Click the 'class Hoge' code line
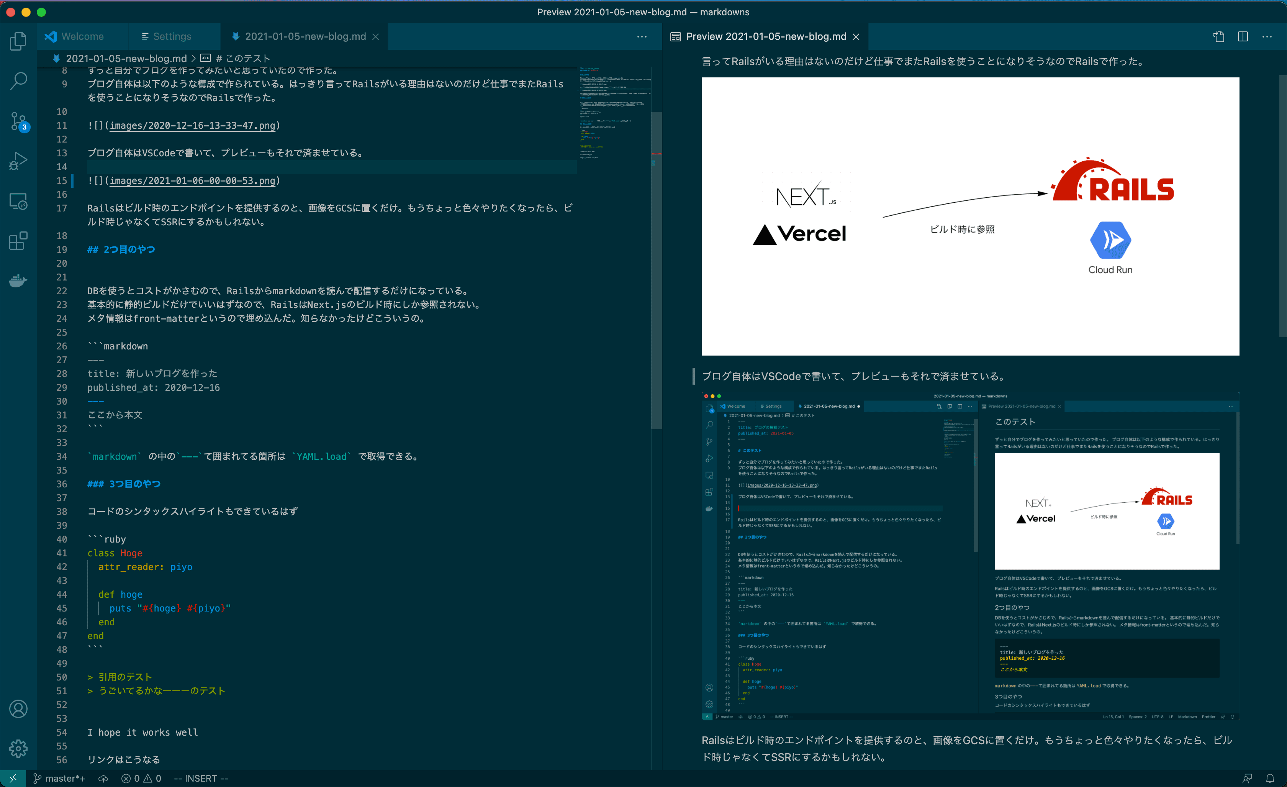This screenshot has height=787, width=1287. (115, 553)
